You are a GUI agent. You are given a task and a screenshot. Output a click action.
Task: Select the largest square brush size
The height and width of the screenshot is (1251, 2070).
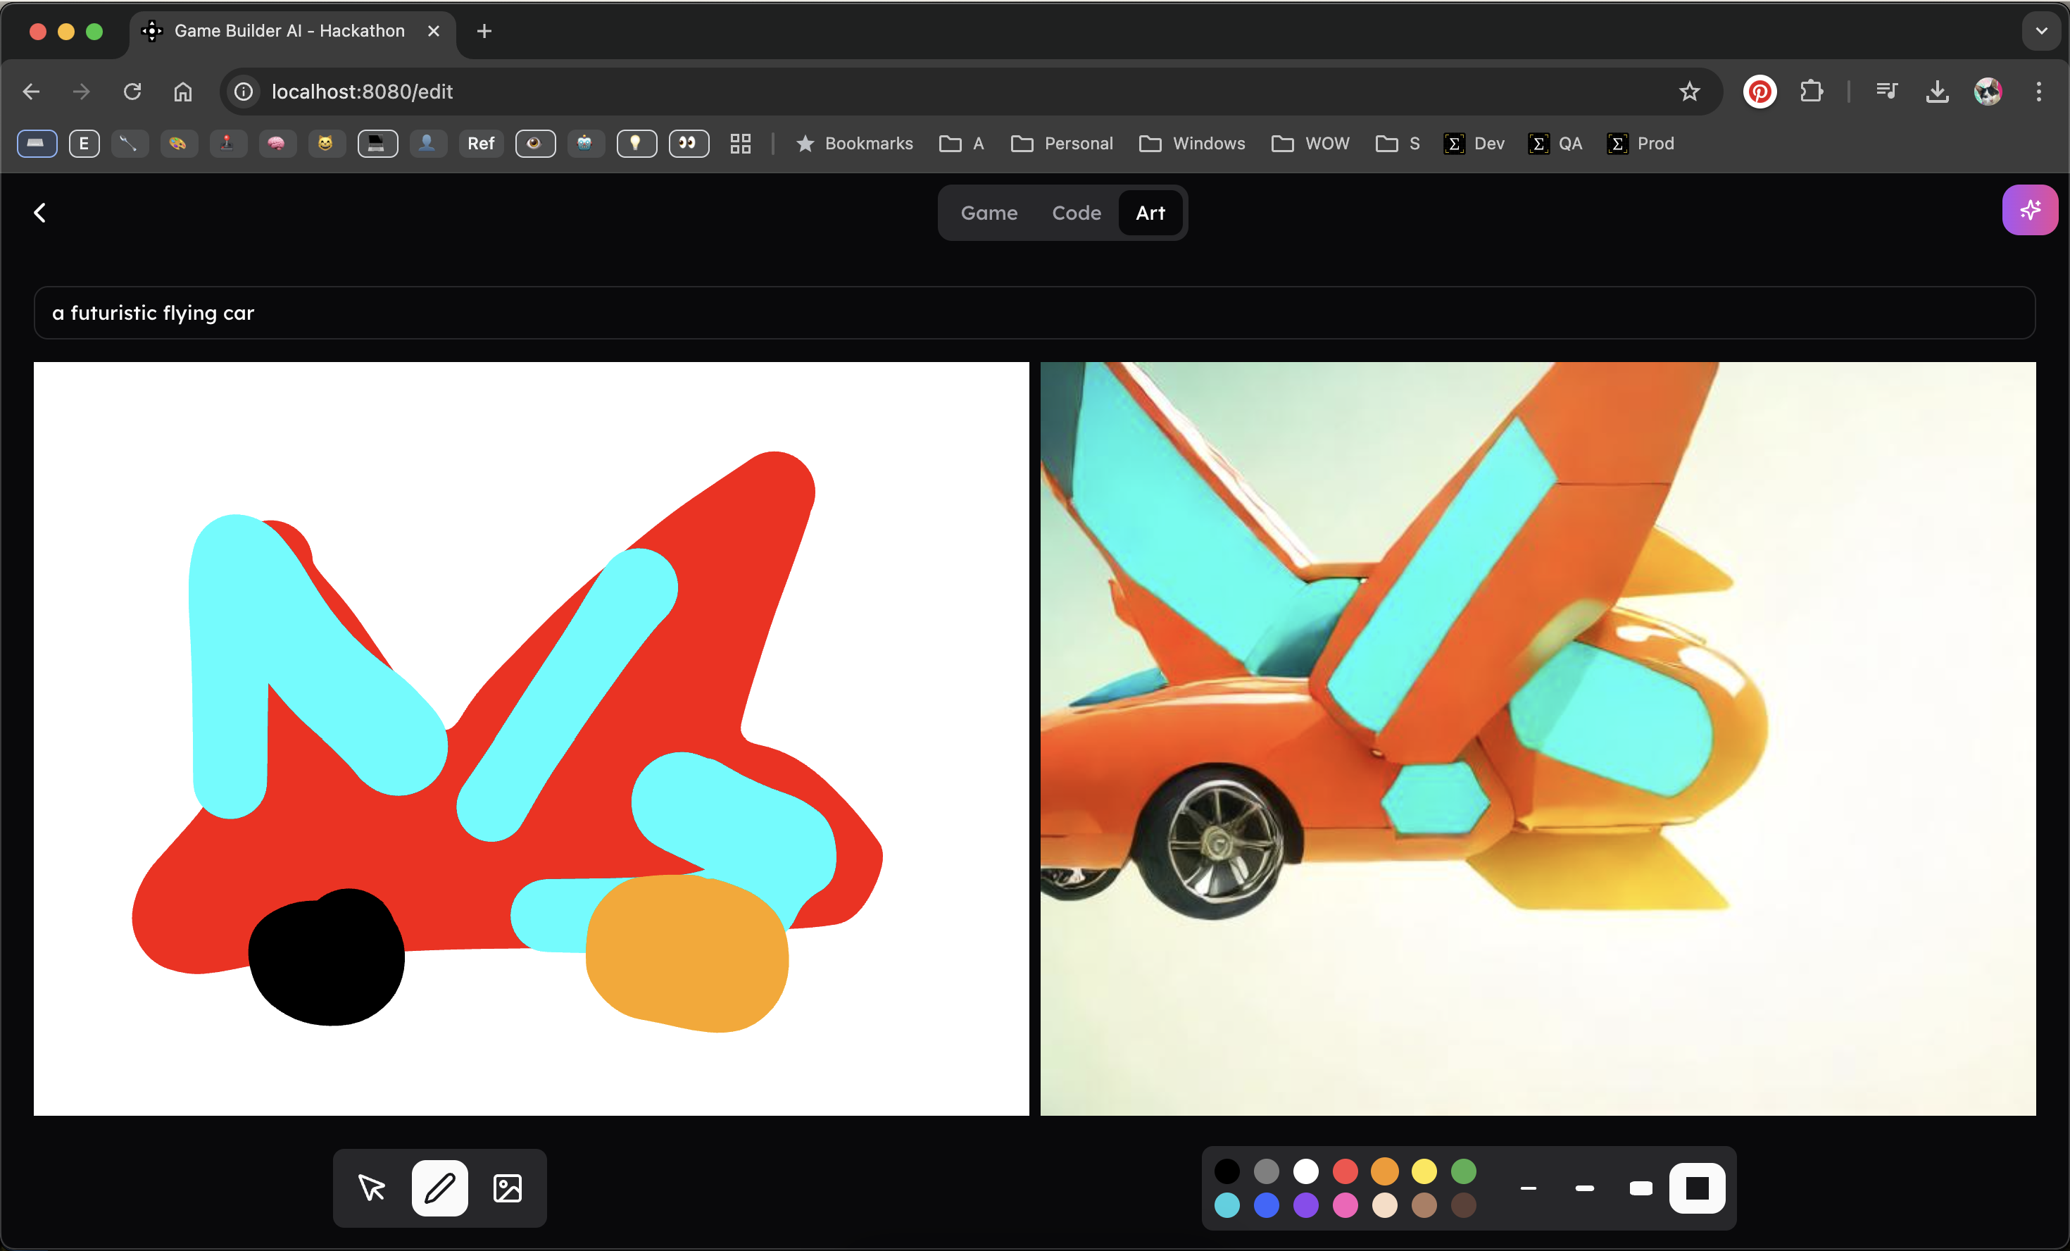[1697, 1188]
